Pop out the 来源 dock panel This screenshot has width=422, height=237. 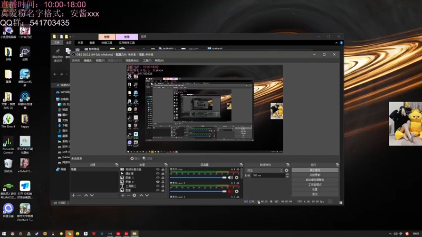[x=166, y=165]
